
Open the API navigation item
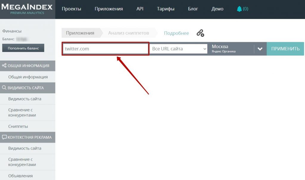pyautogui.click(x=140, y=9)
